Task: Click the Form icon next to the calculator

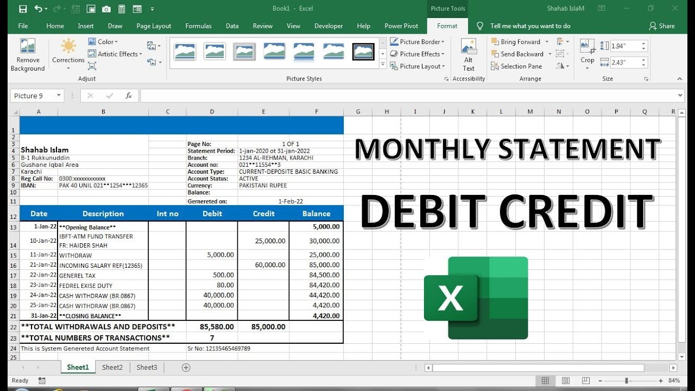Action: 137,9
